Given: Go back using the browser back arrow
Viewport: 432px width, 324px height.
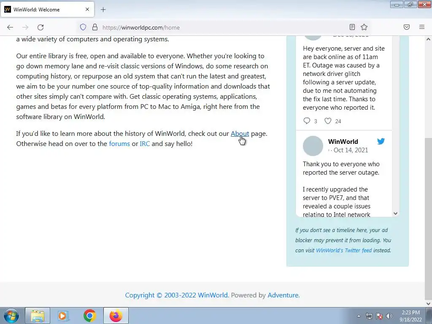Looking at the screenshot, I should tap(10, 27).
